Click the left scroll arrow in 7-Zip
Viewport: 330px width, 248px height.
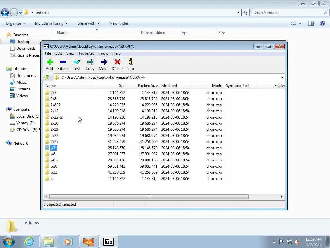(x=46, y=197)
